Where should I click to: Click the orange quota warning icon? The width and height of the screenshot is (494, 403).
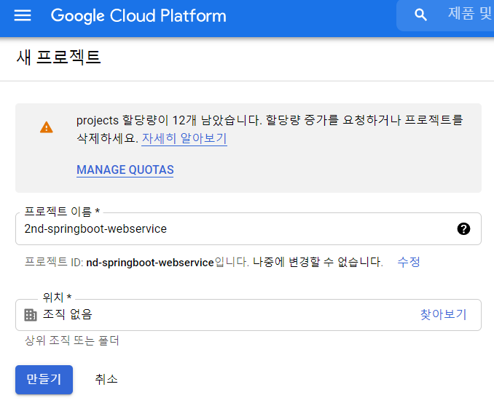point(47,127)
